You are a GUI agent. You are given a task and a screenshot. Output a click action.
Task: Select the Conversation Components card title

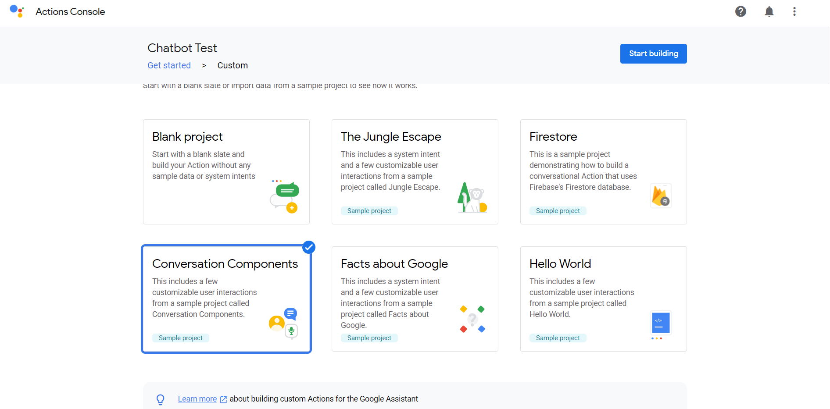pos(225,264)
